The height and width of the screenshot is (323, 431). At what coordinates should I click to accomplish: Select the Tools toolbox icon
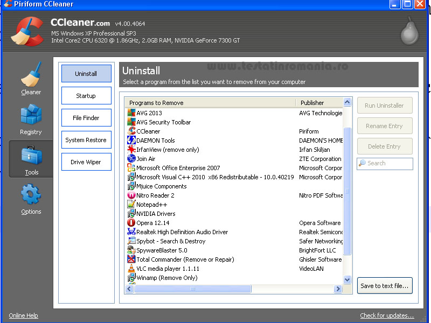pyautogui.click(x=31, y=155)
